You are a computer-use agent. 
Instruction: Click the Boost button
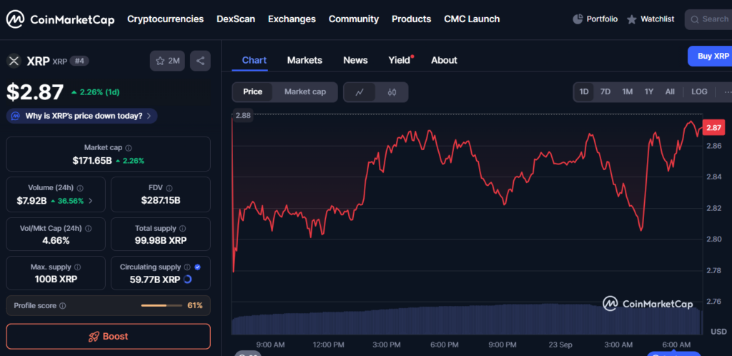[x=109, y=337]
